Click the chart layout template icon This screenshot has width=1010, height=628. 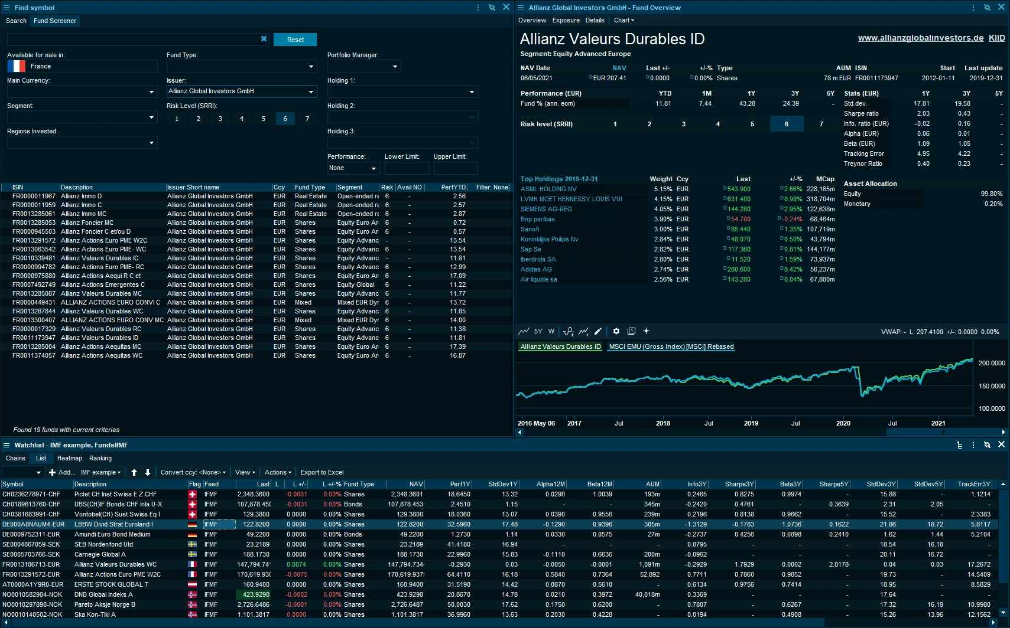pos(631,331)
